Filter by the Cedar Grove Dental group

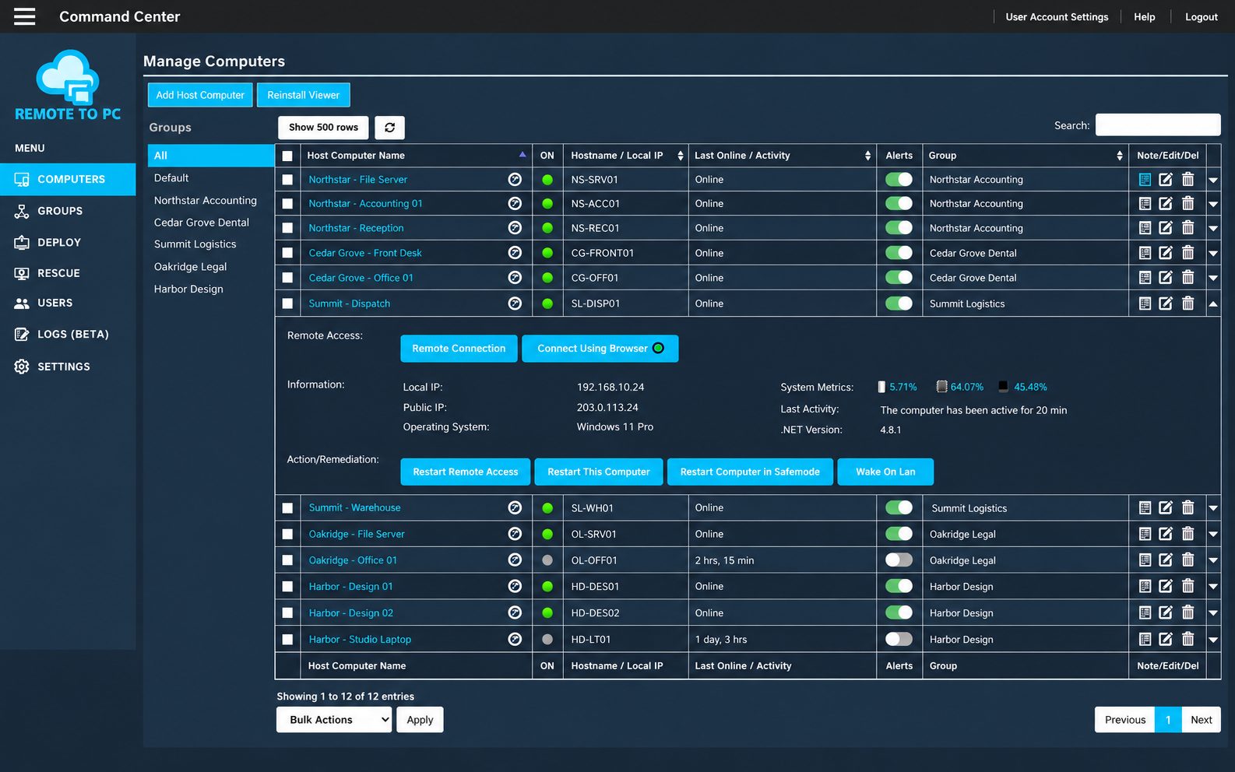[202, 223]
